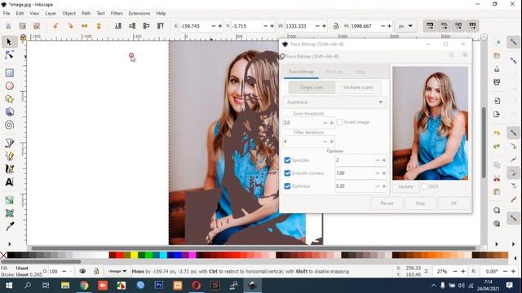
Task: Choose the Gradient tool
Action: [x=9, y=200]
